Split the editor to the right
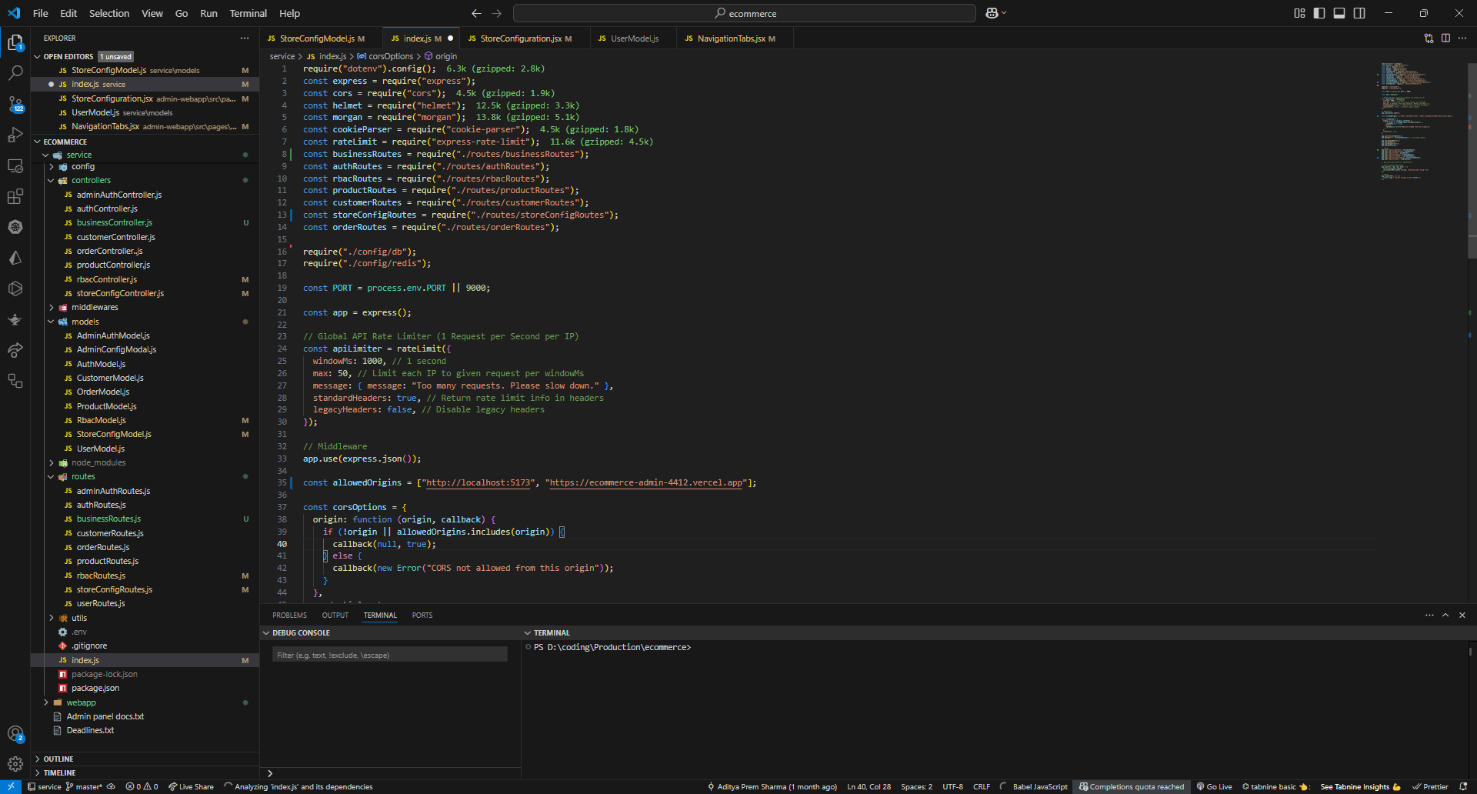This screenshot has width=1477, height=794. point(1445,38)
